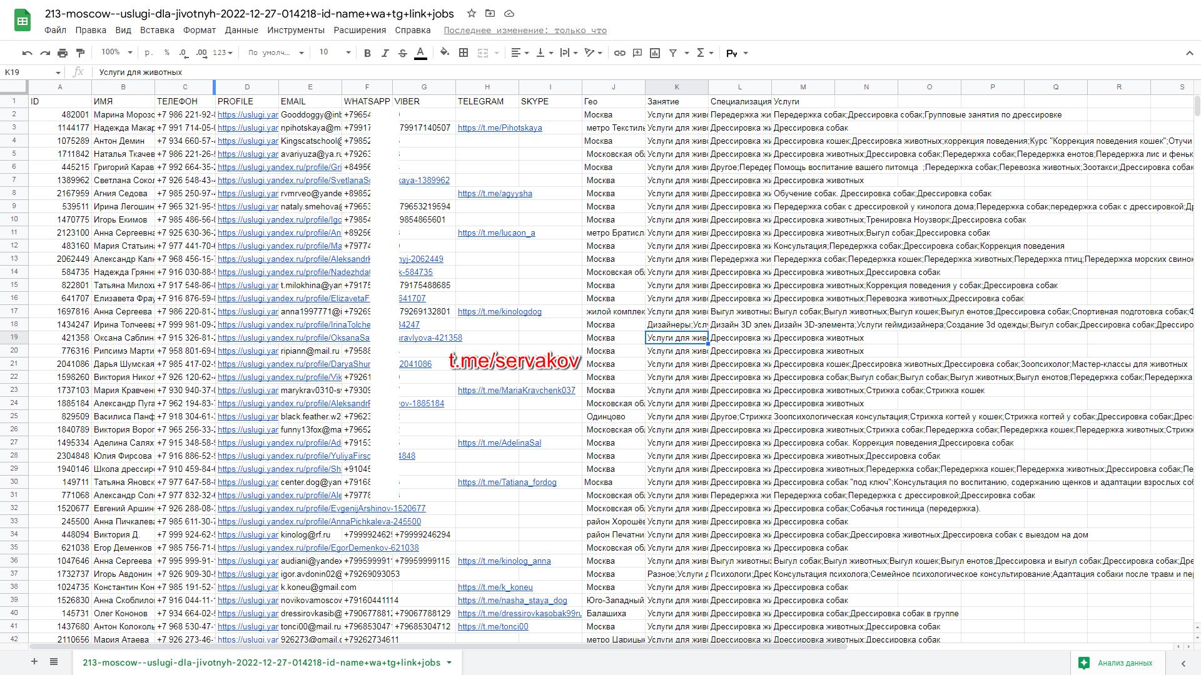Open the Данные menu
This screenshot has width=1201, height=675.
pos(241,30)
